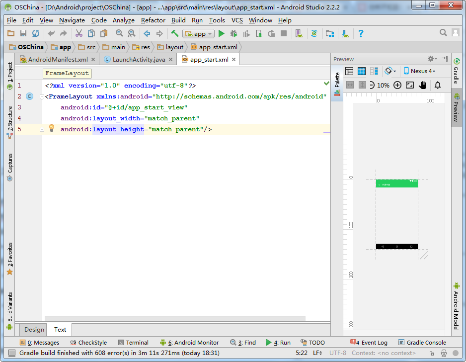Switch to the Design editor tab
This screenshot has height=362, width=466.
click(x=34, y=329)
